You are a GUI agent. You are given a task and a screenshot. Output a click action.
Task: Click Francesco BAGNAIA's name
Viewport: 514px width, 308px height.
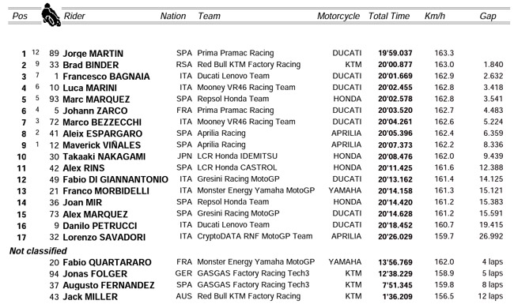click(x=106, y=77)
